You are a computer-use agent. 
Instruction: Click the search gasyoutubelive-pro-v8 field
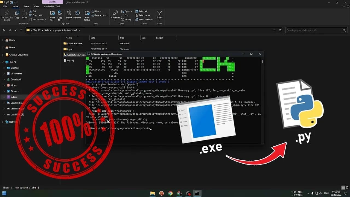[317, 30]
